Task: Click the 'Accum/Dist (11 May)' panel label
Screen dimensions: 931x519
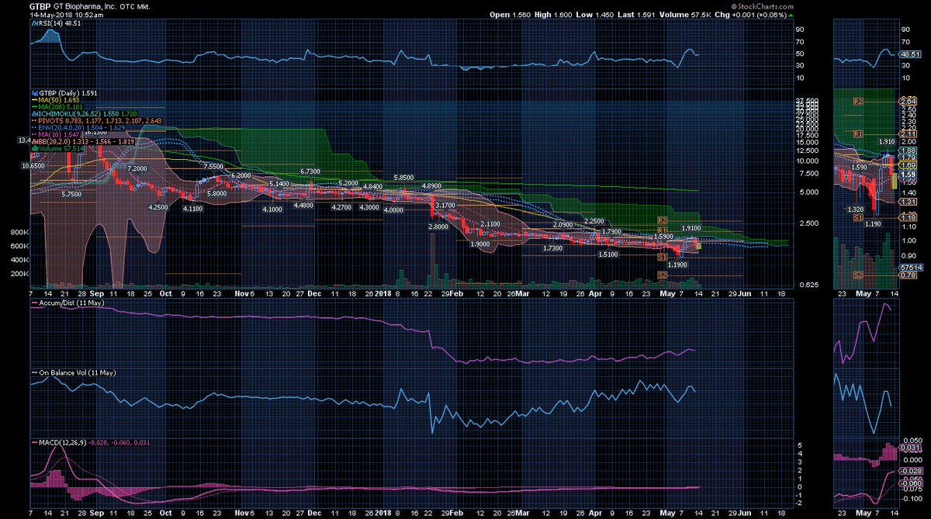Action: click(x=67, y=305)
